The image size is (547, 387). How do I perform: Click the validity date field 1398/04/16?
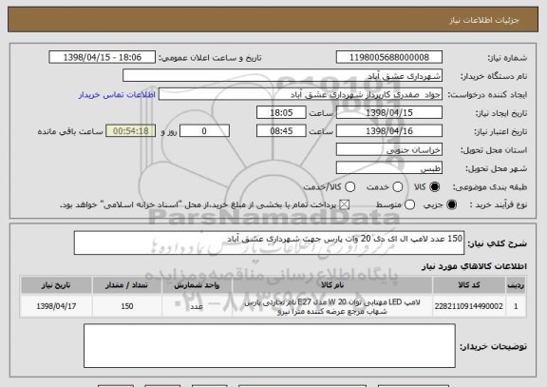[389, 131]
